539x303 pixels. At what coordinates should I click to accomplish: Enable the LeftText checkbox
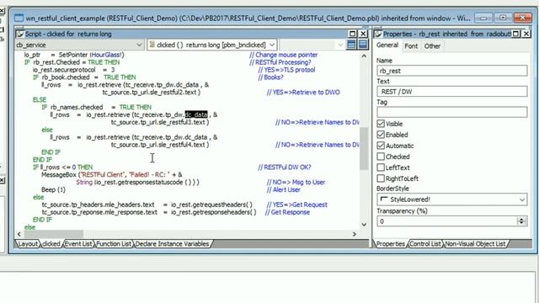pos(381,167)
